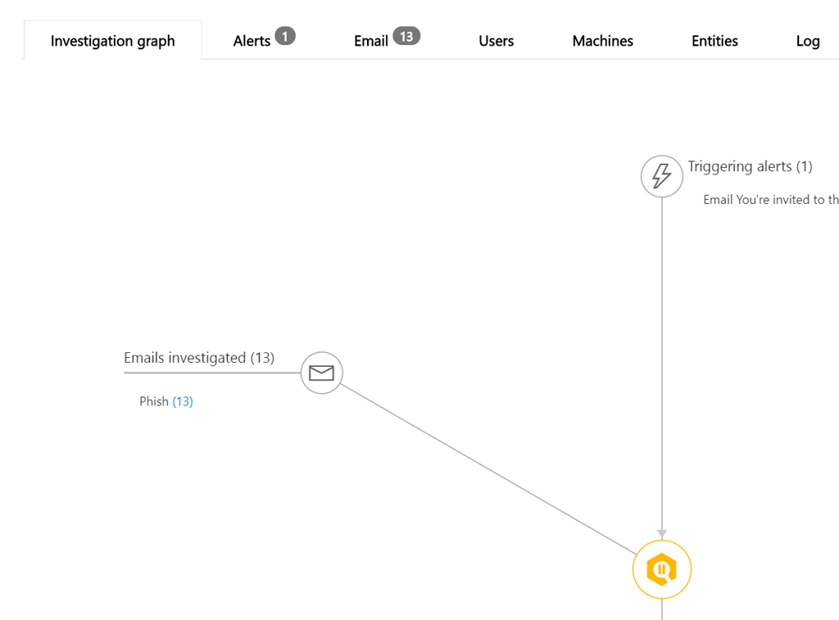Show the Machines tab
Image resolution: width=839 pixels, height=620 pixels.
[602, 41]
